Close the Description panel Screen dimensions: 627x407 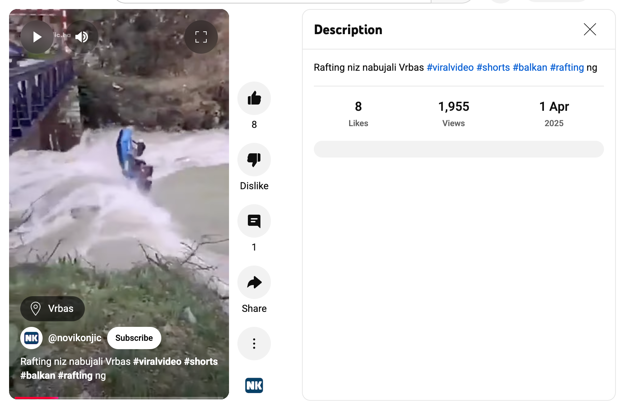point(590,30)
